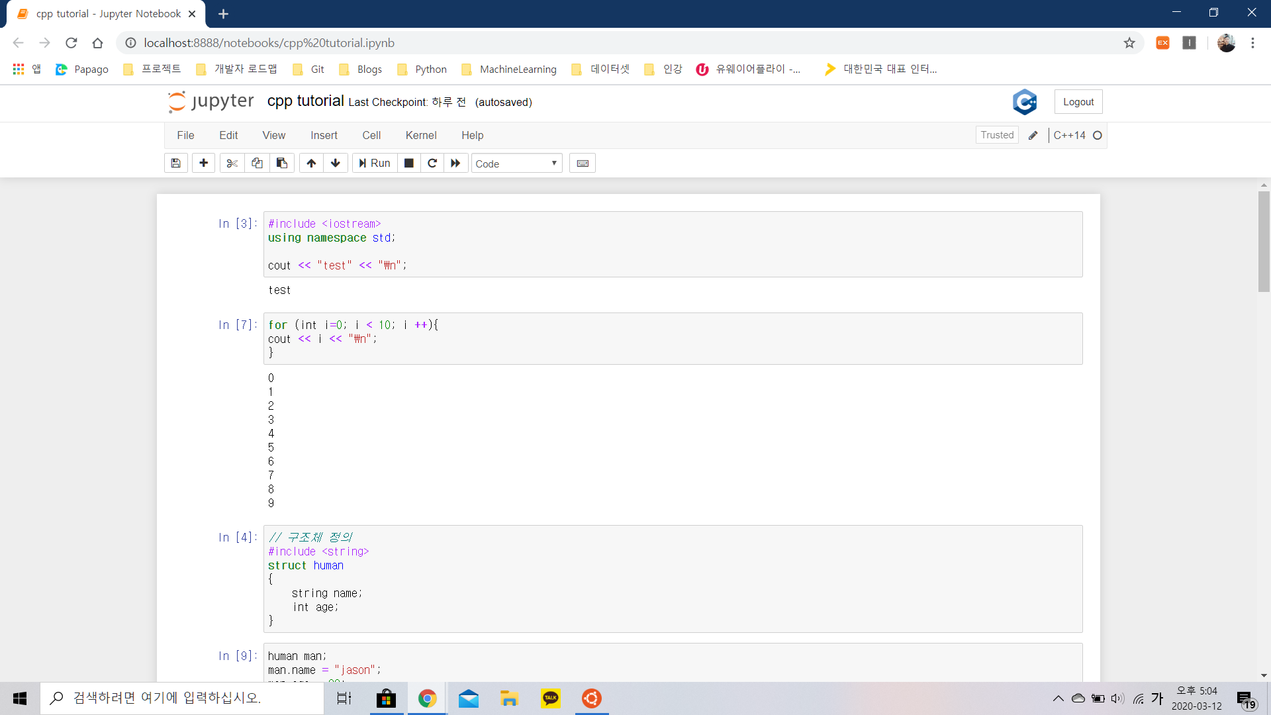Screen dimensions: 1271x715
Task: Expand the Insert menu
Action: tap(324, 135)
